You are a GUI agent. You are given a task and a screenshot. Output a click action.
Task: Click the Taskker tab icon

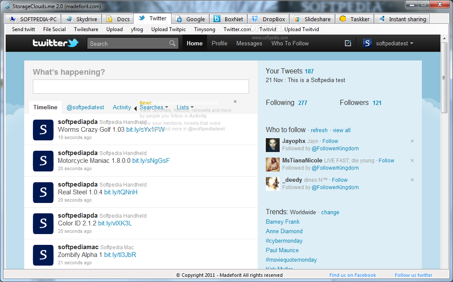[x=343, y=19]
